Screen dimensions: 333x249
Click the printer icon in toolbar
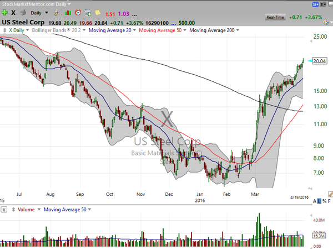coord(23,13)
